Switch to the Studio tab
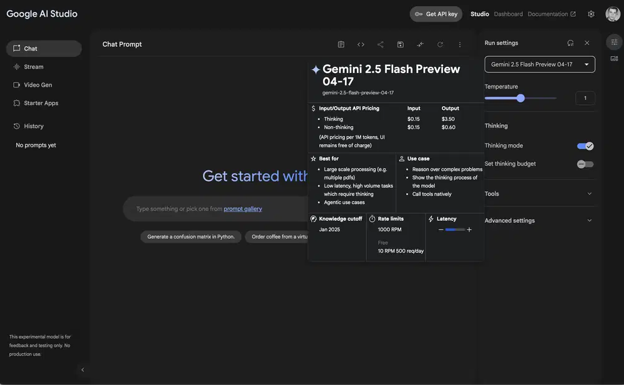624x385 pixels. coord(479,14)
